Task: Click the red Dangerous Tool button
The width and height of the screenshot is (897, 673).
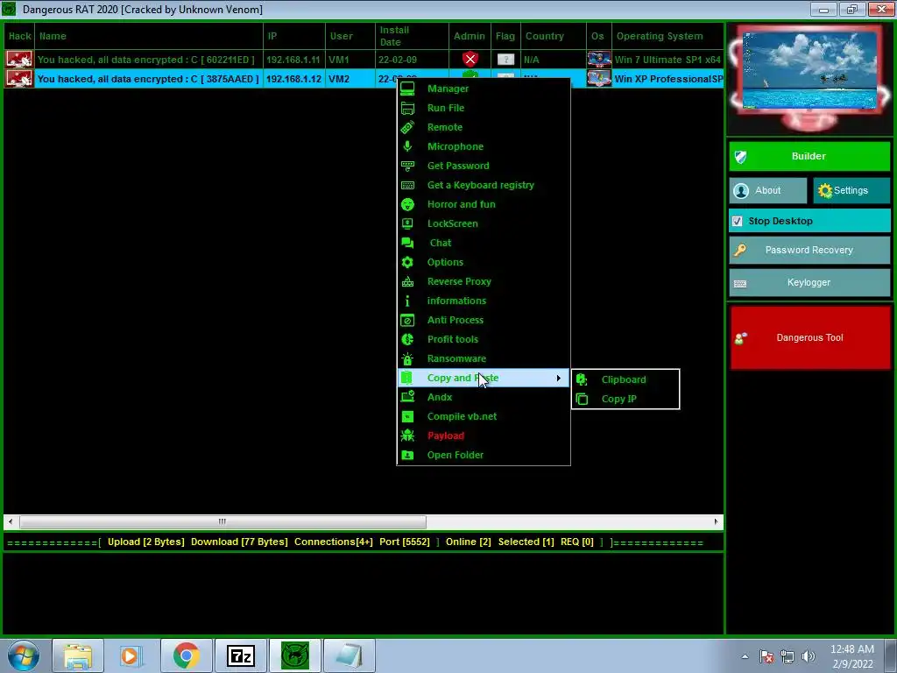Action: point(810,337)
